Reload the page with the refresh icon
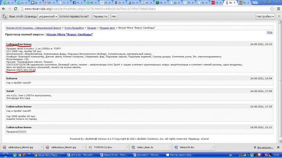Viewport: 282px width, 158px height. [x=16, y=9]
